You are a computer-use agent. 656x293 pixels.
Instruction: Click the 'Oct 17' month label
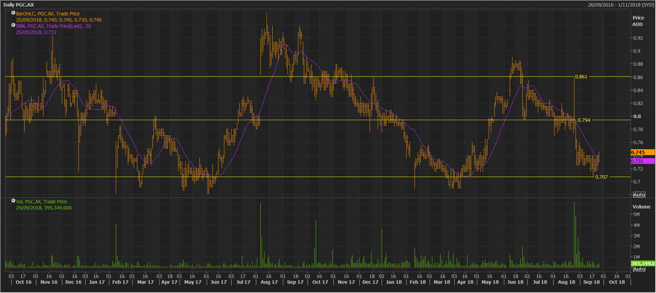coord(320,282)
